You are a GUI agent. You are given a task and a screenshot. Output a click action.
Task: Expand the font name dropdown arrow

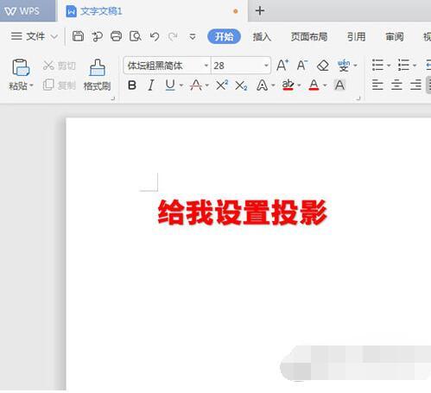pyautogui.click(x=206, y=66)
